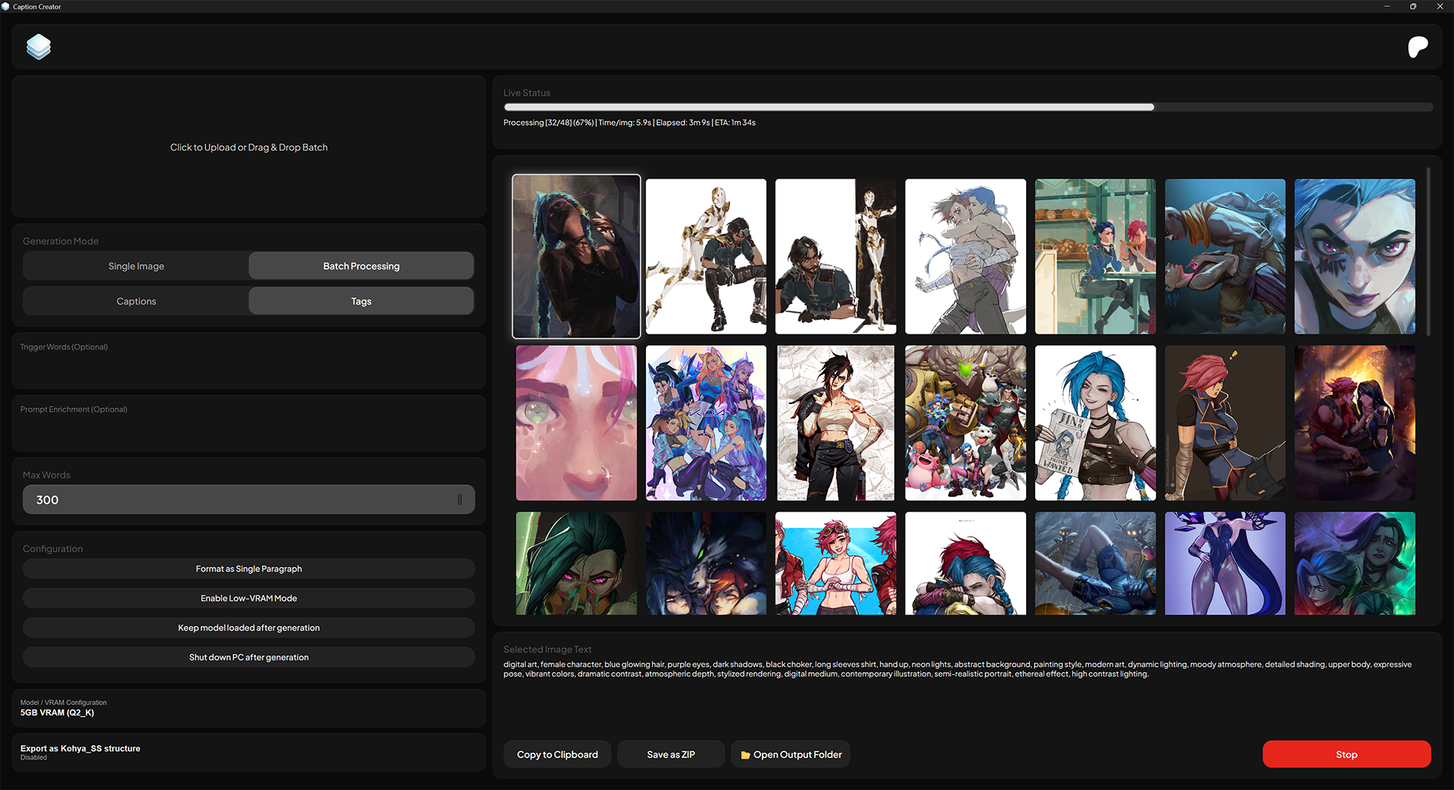The image size is (1454, 790).
Task: Toggle Format as Single Paragraph
Action: tap(249, 569)
